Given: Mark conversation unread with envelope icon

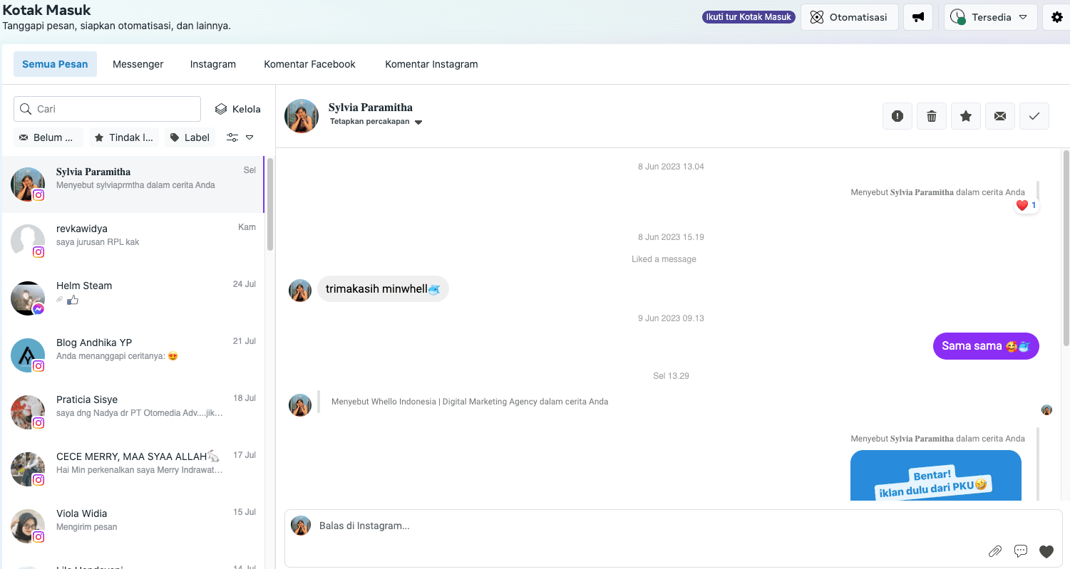Looking at the screenshot, I should click(x=1000, y=116).
